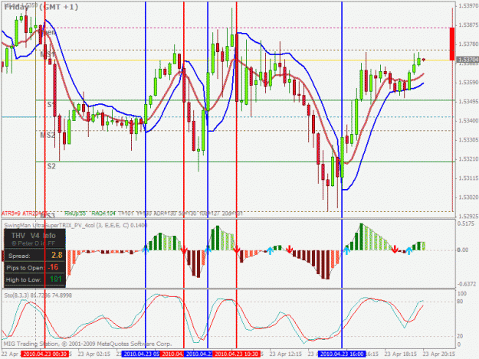Screen dimensions: 479x359
Task: Click the green RmDn:104 text
Action: [103, 214]
